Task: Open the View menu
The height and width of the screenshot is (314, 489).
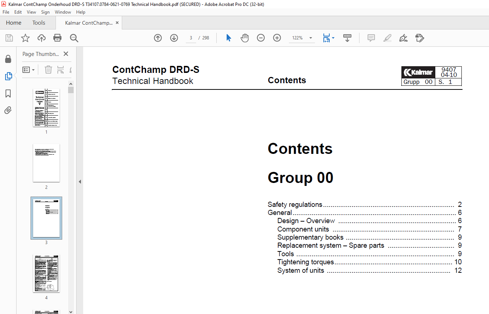Action: (32, 12)
